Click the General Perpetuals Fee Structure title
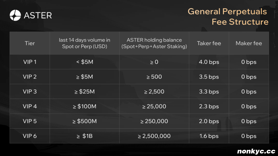The width and height of the screenshot is (278, 156). point(228,17)
